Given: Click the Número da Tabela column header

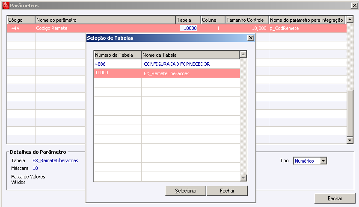Looking at the screenshot, I should click(118, 55).
